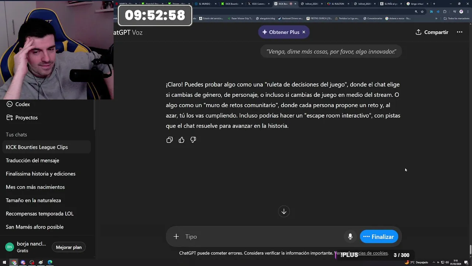Viewport: 472px width, 266px height.
Task: Open the Windows Start menu
Action: (5, 262)
